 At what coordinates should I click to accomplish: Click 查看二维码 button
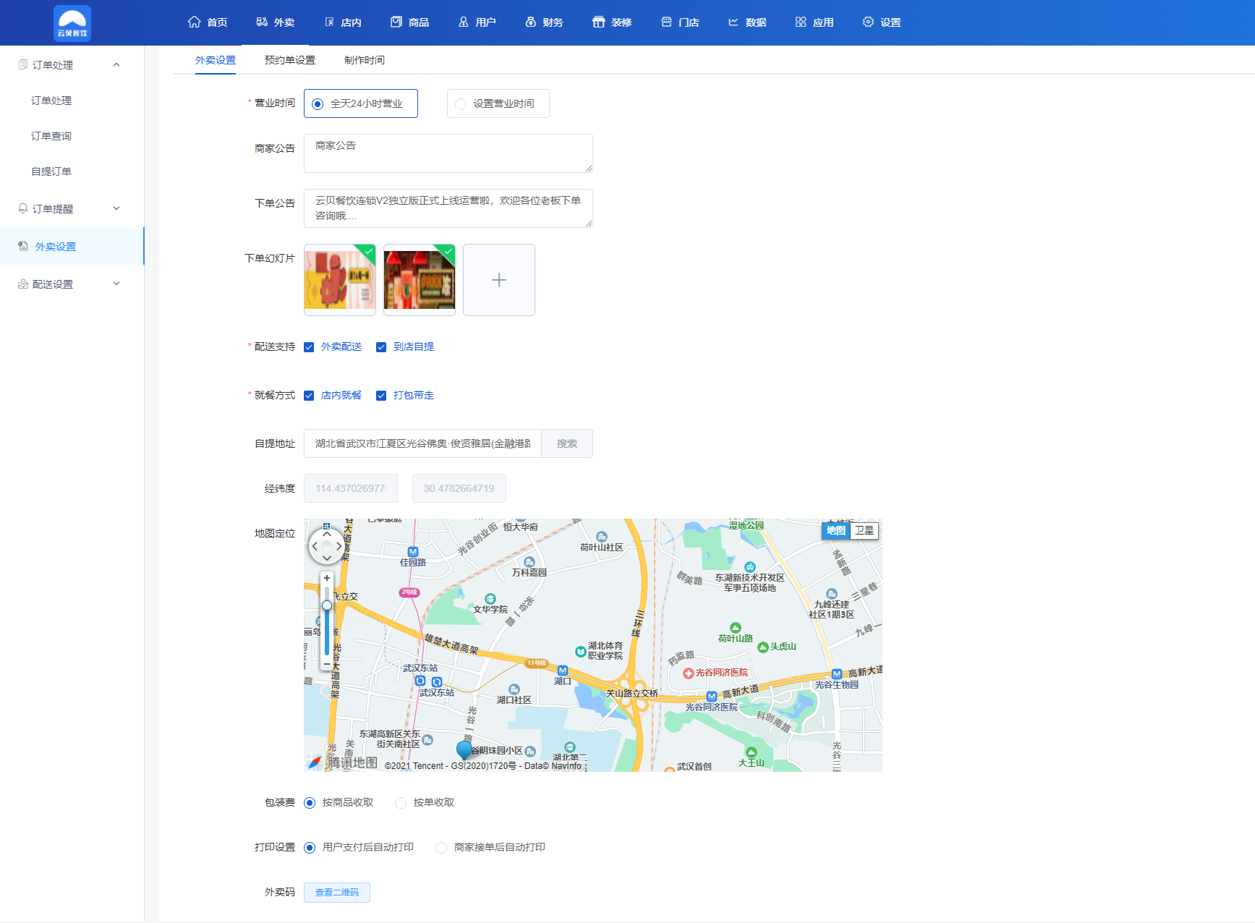337,893
